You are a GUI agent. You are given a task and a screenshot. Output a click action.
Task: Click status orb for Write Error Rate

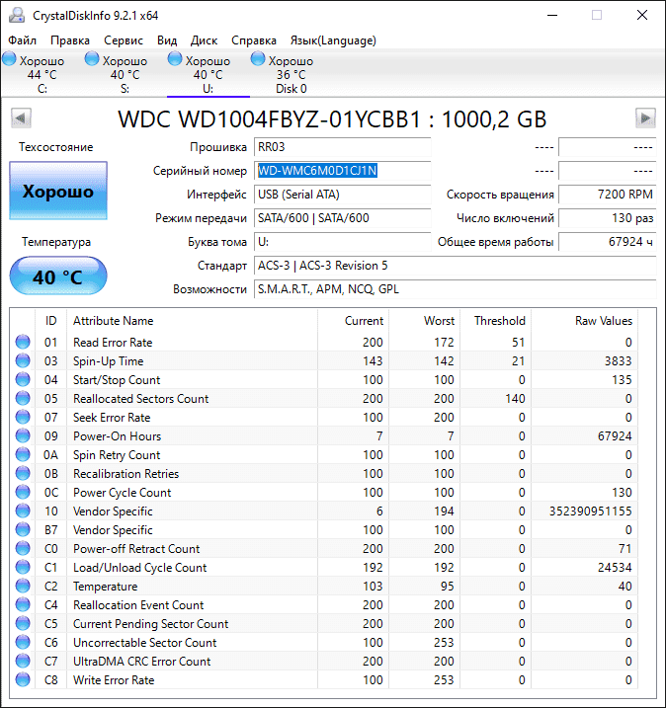tap(23, 680)
